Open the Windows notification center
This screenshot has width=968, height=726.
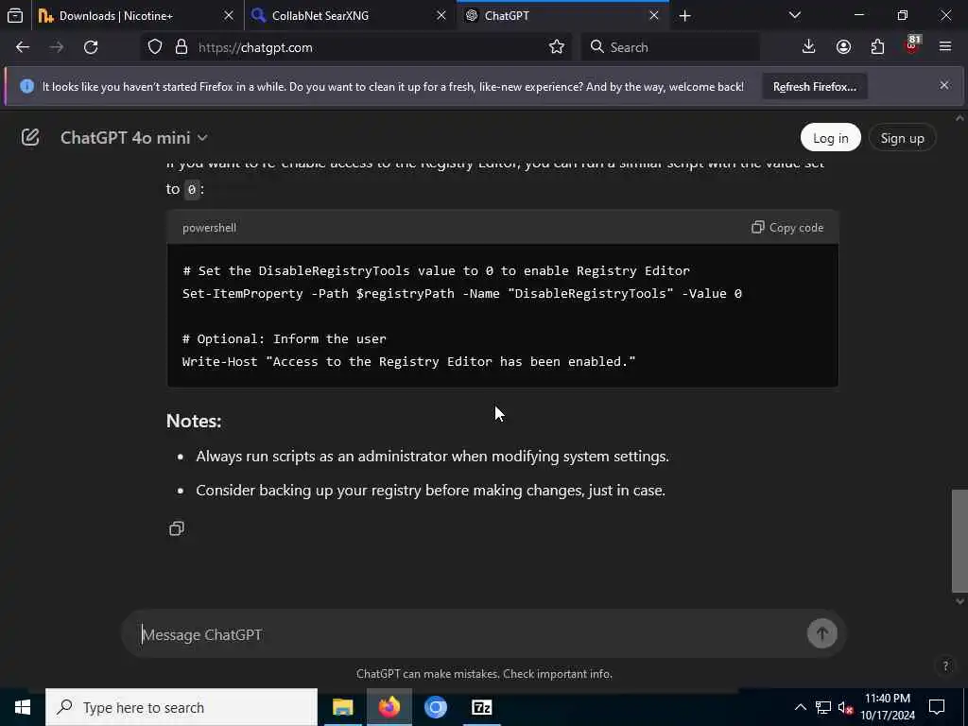coord(937,707)
